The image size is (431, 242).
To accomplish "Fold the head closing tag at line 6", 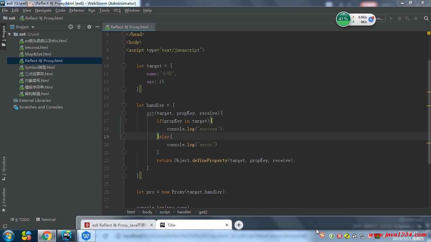I will coord(124,34).
